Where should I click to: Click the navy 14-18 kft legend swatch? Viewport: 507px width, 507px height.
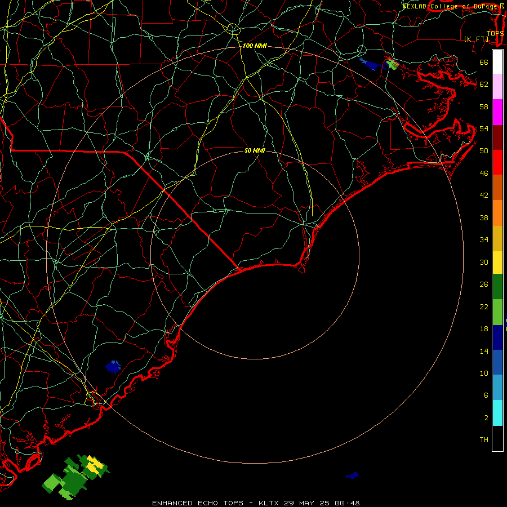[497, 337]
